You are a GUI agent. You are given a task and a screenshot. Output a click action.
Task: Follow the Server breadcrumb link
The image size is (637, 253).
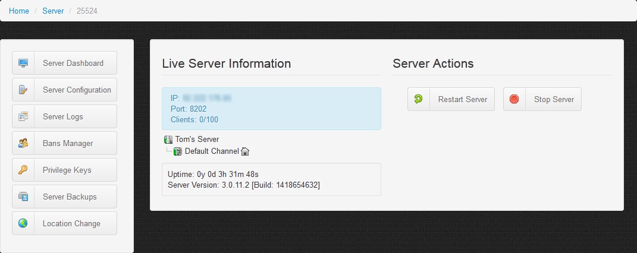53,11
